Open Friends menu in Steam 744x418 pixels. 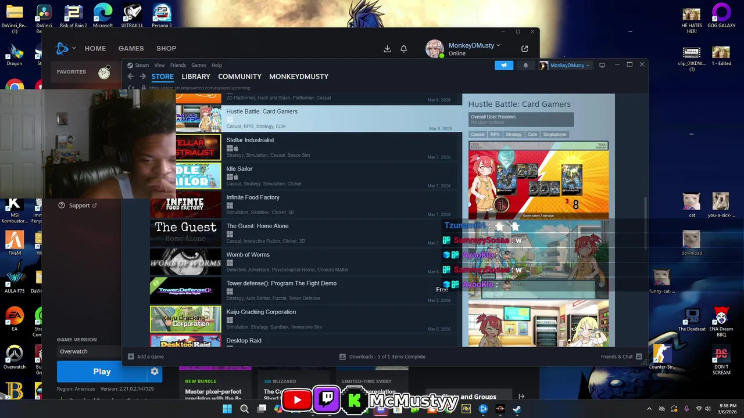pos(178,65)
